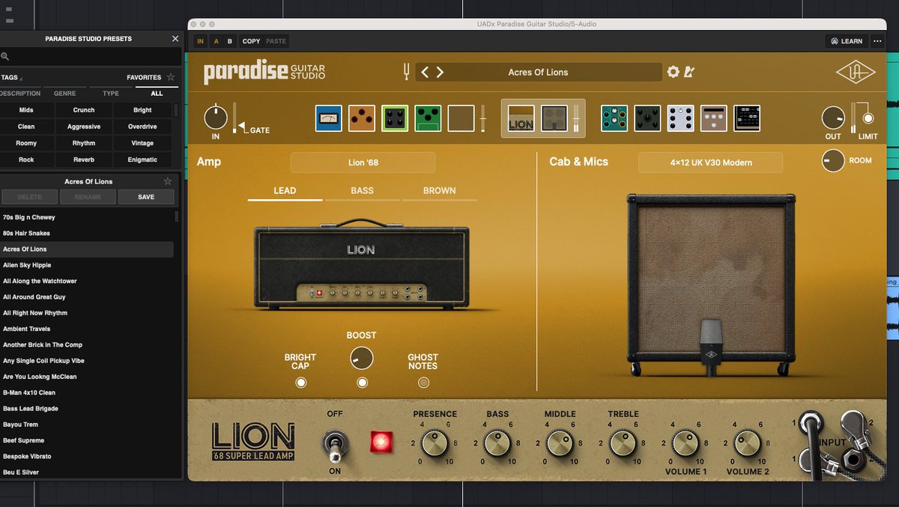Click the preset search magnifier icon
Image resolution: width=899 pixels, height=507 pixels.
(4, 57)
